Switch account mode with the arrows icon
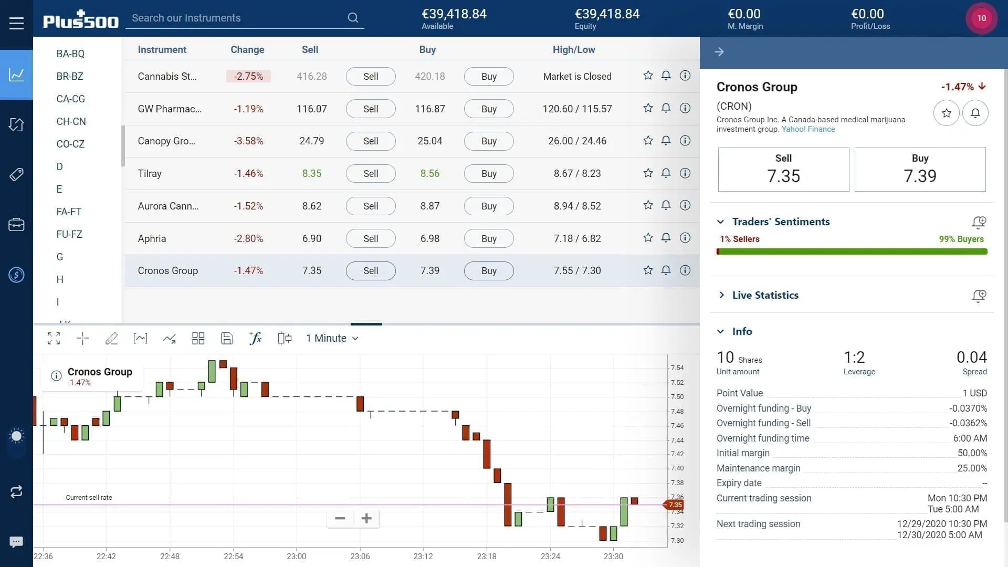Image resolution: width=1008 pixels, height=567 pixels. [x=16, y=491]
